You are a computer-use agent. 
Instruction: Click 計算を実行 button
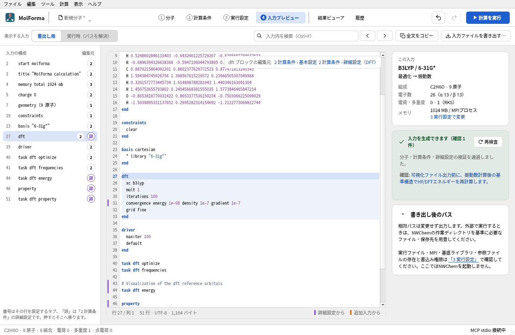[488, 17]
